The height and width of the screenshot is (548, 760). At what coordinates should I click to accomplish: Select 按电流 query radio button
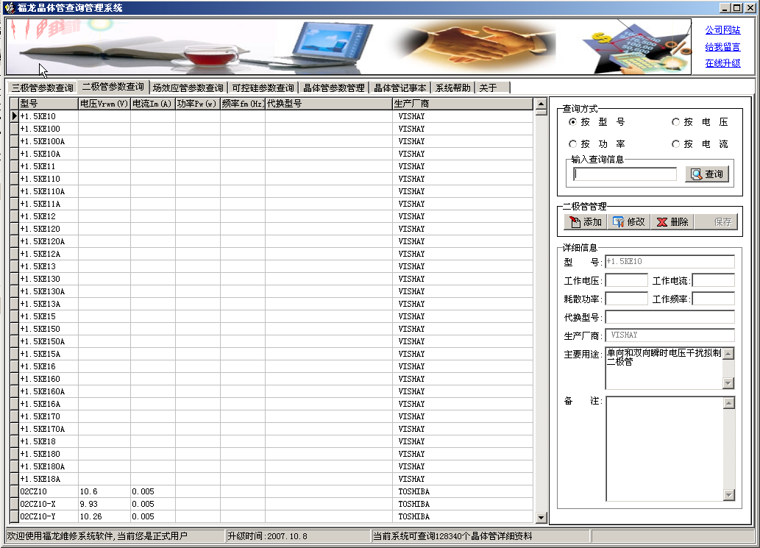675,144
